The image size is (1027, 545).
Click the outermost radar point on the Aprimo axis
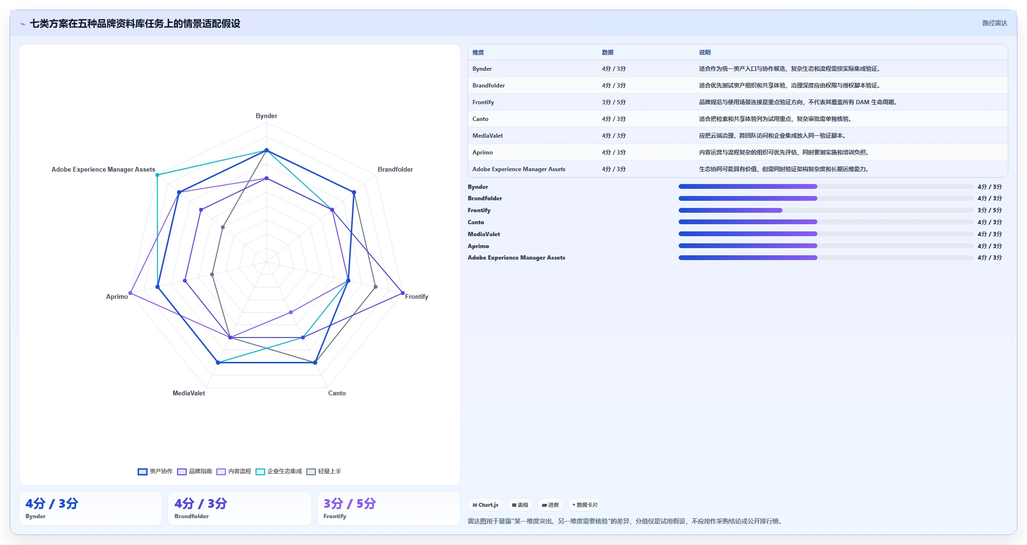coord(130,293)
